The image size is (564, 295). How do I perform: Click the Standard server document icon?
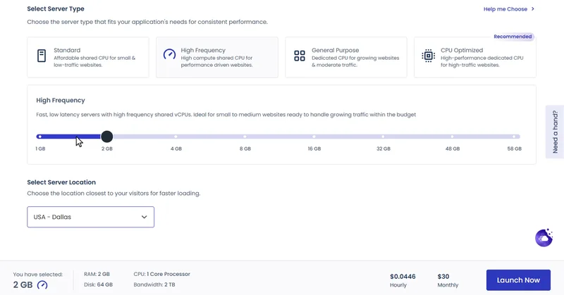point(42,56)
